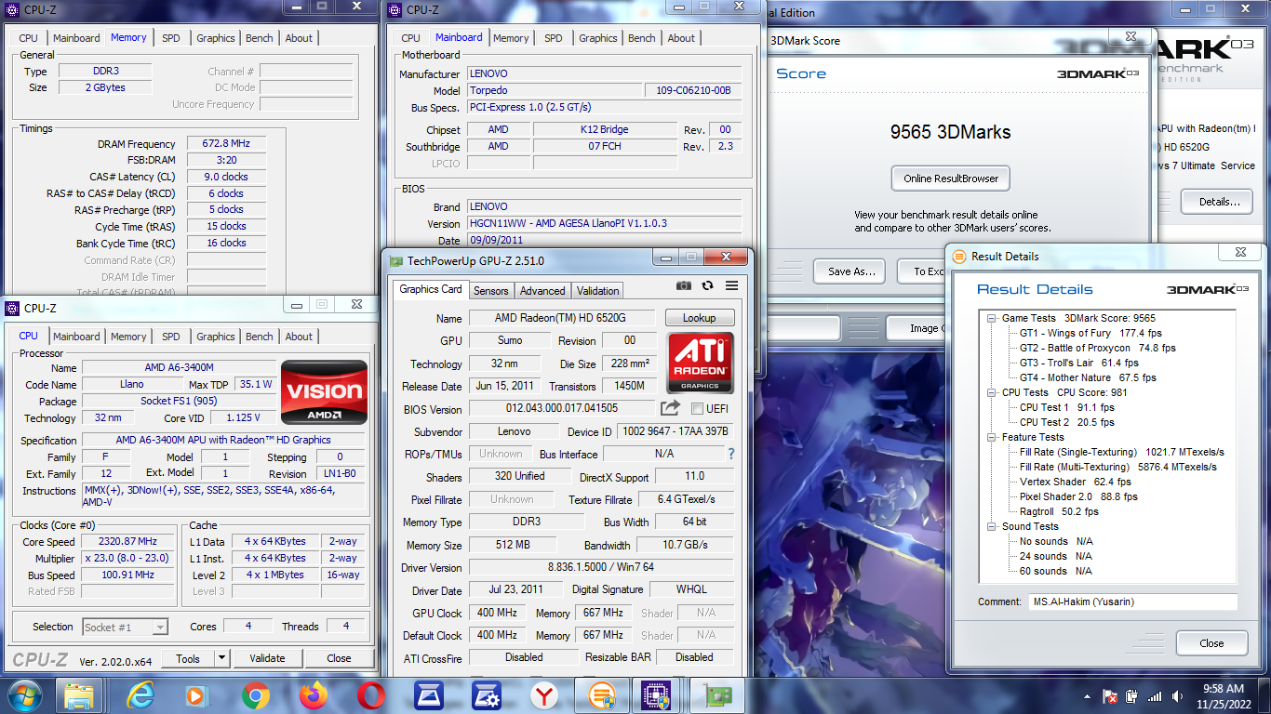1271x714 pixels.
Task: Click the Lookup button in GPU-Z
Action: (700, 318)
